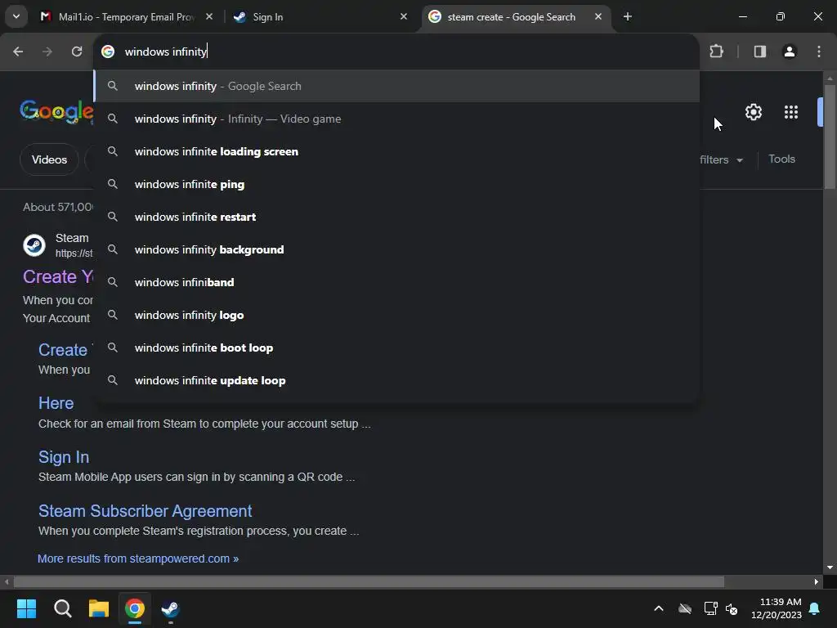The width and height of the screenshot is (837, 628).
Task: Click the OneDrive cloud tray icon
Action: click(x=685, y=608)
